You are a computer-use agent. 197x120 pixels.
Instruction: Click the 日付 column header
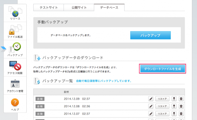pos(66,92)
